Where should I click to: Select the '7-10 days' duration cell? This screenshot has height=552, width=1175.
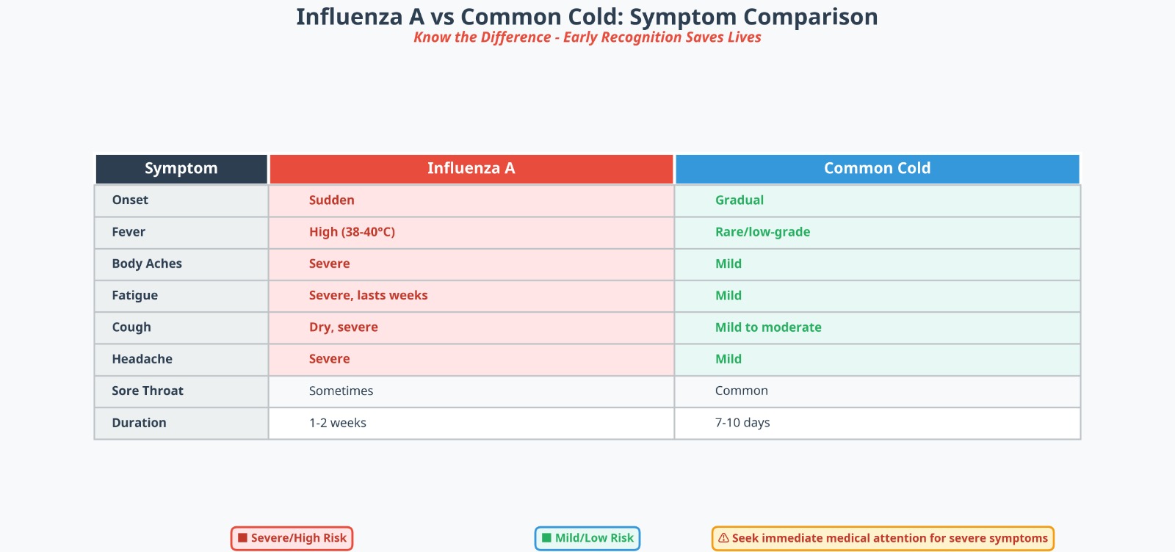742,423
